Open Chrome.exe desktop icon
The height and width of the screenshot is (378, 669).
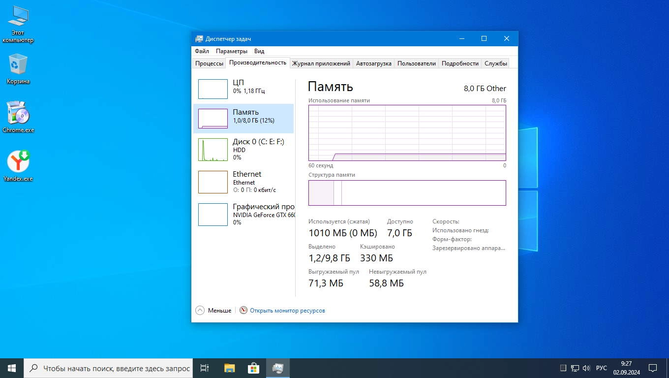tap(18, 117)
